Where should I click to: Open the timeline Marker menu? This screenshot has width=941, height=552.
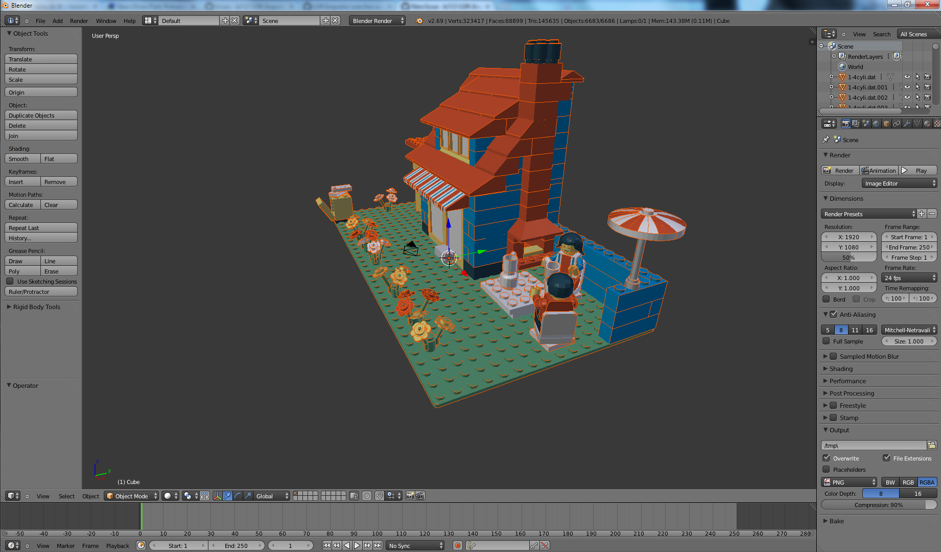pyautogui.click(x=65, y=546)
